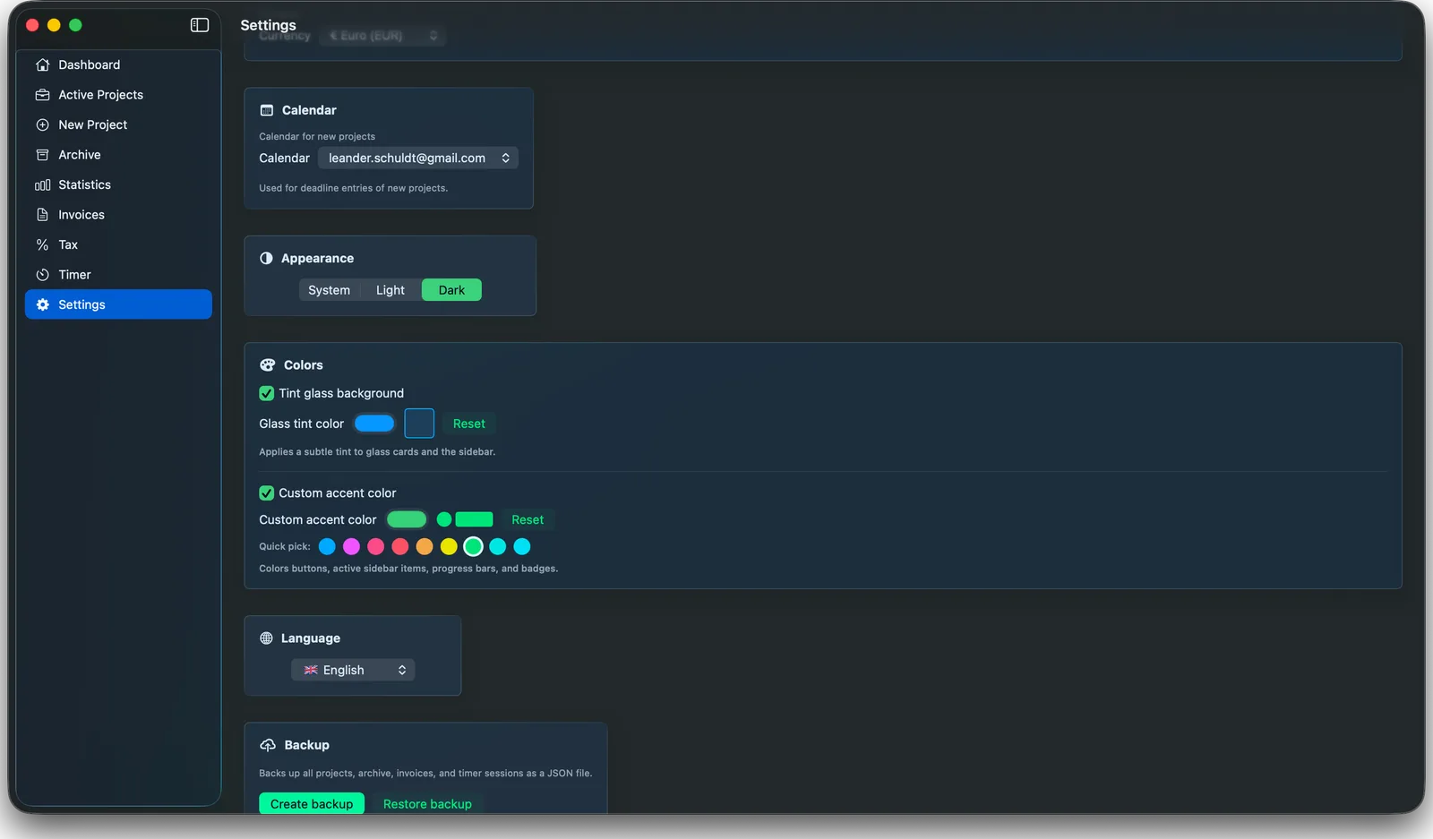Image resolution: width=1433 pixels, height=839 pixels.
Task: Open Dashboard via its house icon
Action: tap(42, 64)
